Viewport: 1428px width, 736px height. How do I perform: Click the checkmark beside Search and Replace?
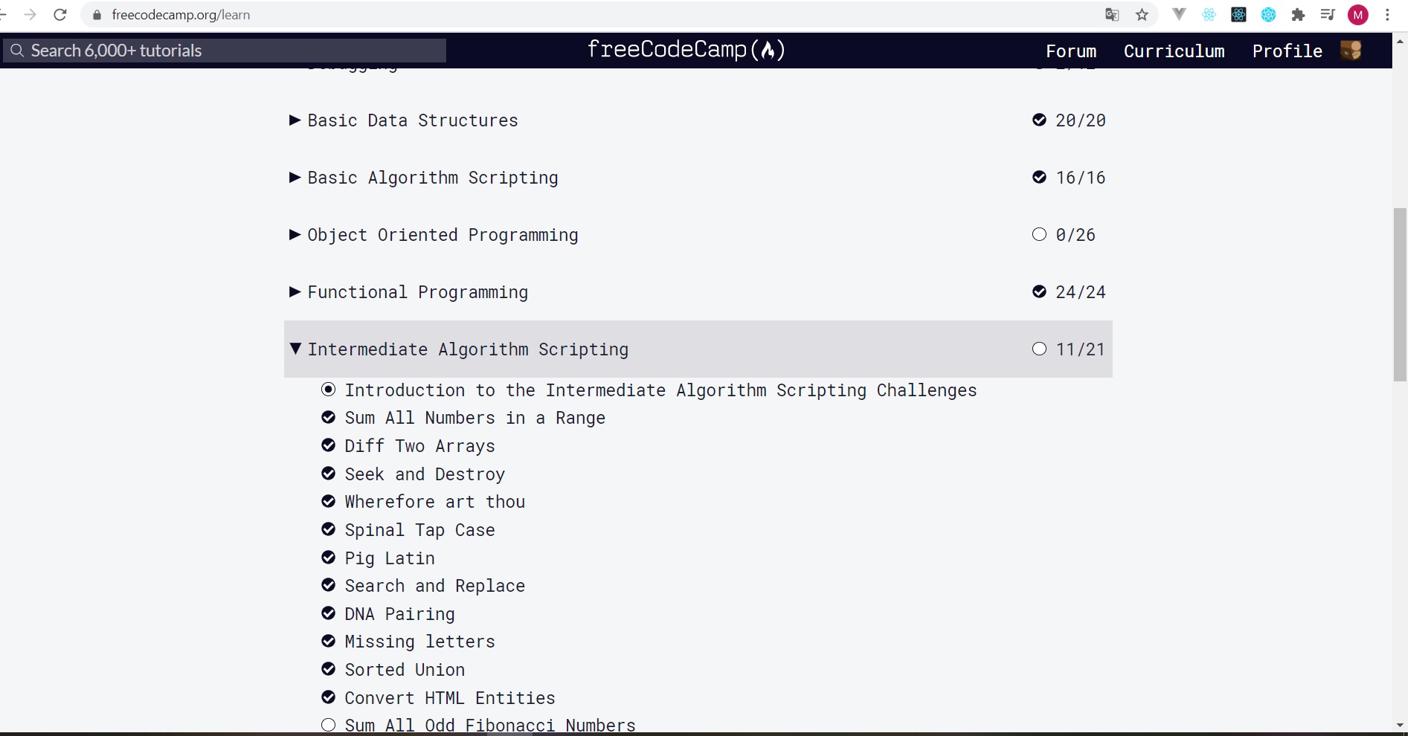328,585
